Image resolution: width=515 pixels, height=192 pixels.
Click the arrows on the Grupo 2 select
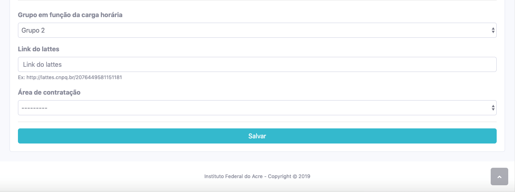493,30
